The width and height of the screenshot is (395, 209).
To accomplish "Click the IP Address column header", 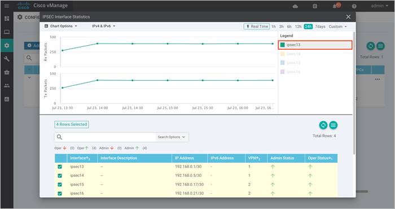I will (190, 158).
